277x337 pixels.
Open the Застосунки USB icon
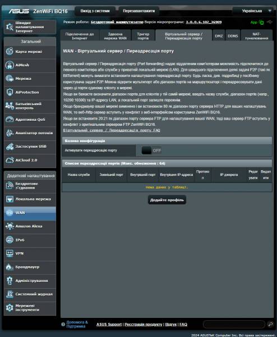click(10, 147)
